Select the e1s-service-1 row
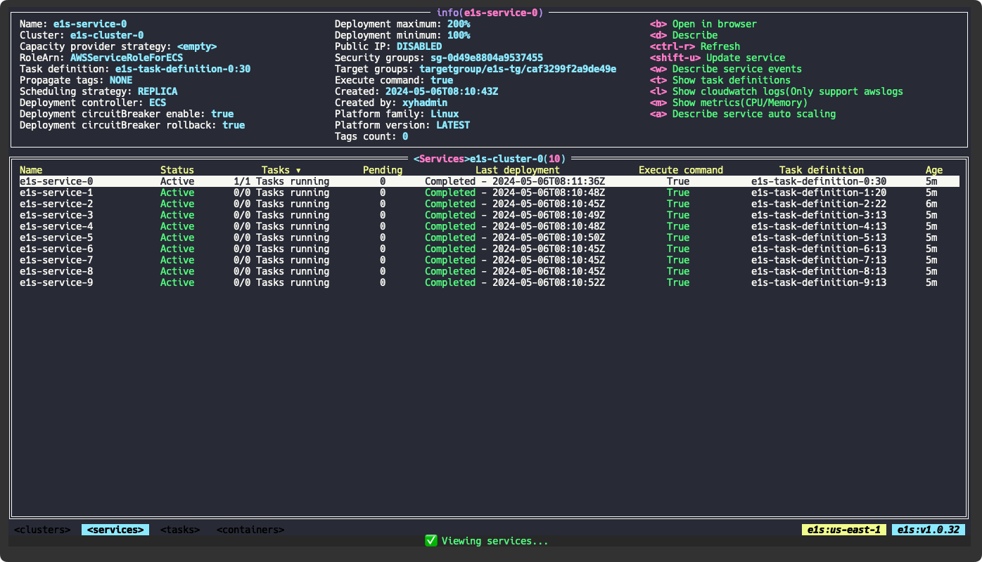982x562 pixels. (x=490, y=192)
